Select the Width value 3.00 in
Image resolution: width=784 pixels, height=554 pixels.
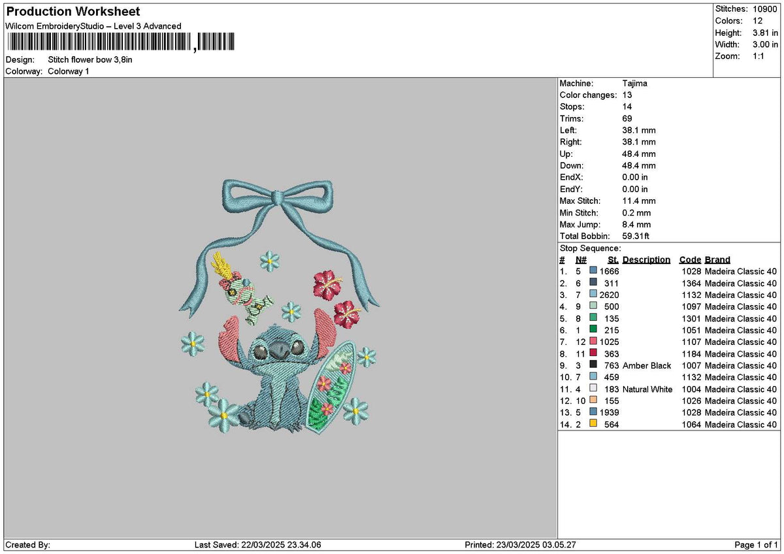(765, 44)
